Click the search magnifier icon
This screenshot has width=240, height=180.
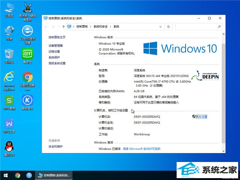pyautogui.click(x=219, y=27)
